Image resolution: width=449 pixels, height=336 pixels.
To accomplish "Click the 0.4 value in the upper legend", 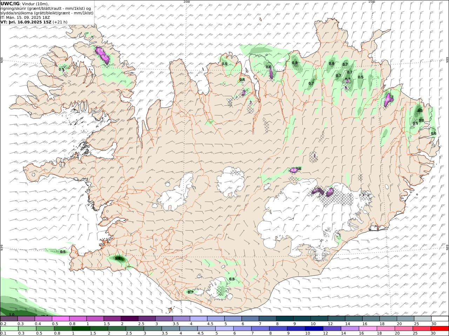I will tap(38, 324).
